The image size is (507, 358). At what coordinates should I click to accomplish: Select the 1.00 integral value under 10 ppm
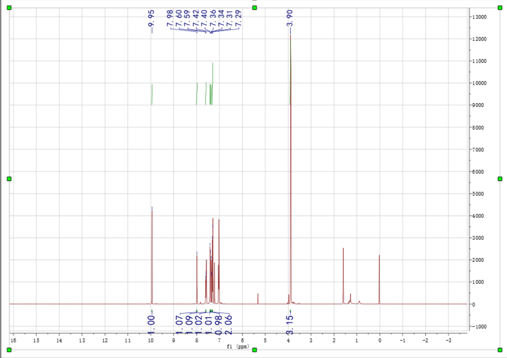point(151,324)
